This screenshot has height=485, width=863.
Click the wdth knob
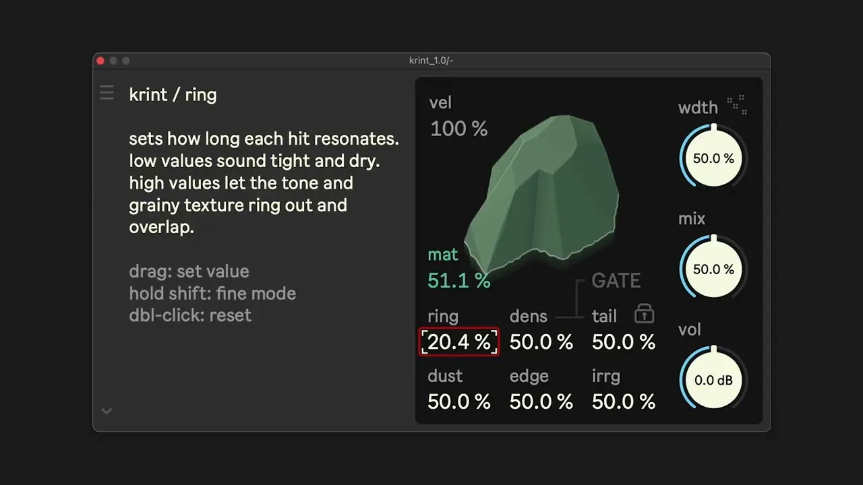click(713, 159)
